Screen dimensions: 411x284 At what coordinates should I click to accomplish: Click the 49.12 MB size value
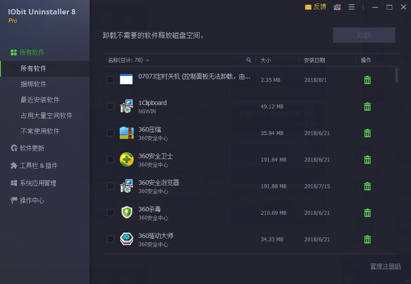(272, 106)
